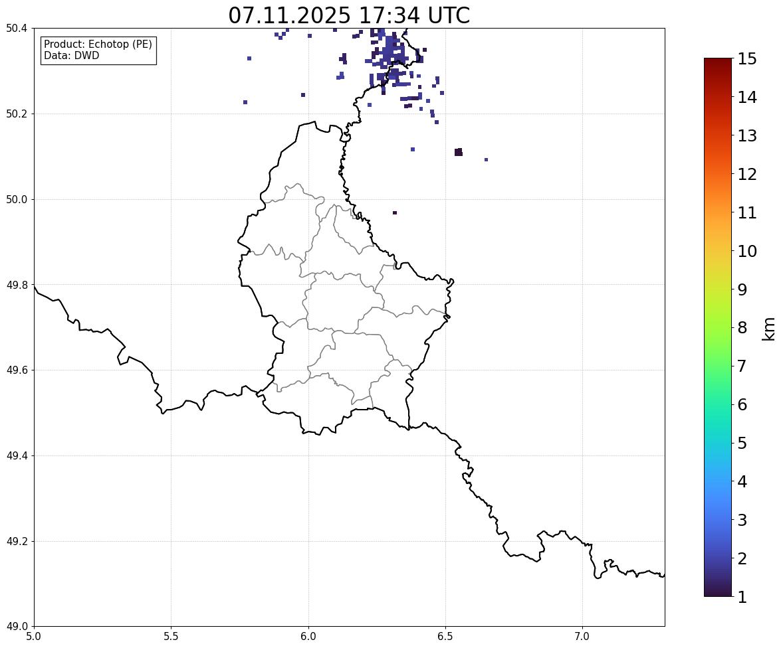Click the x-axis tick label 5.5
783x648 pixels.
click(x=171, y=637)
